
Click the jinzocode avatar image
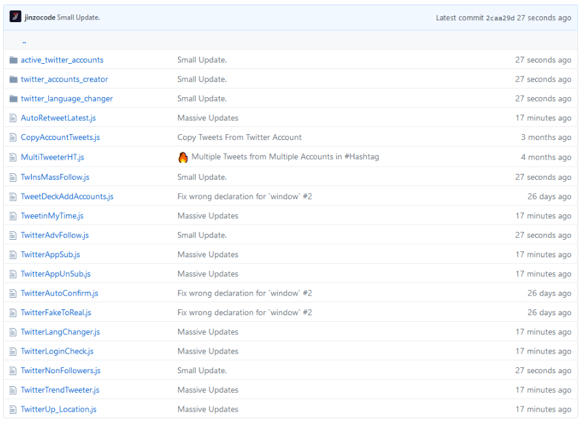tap(15, 17)
